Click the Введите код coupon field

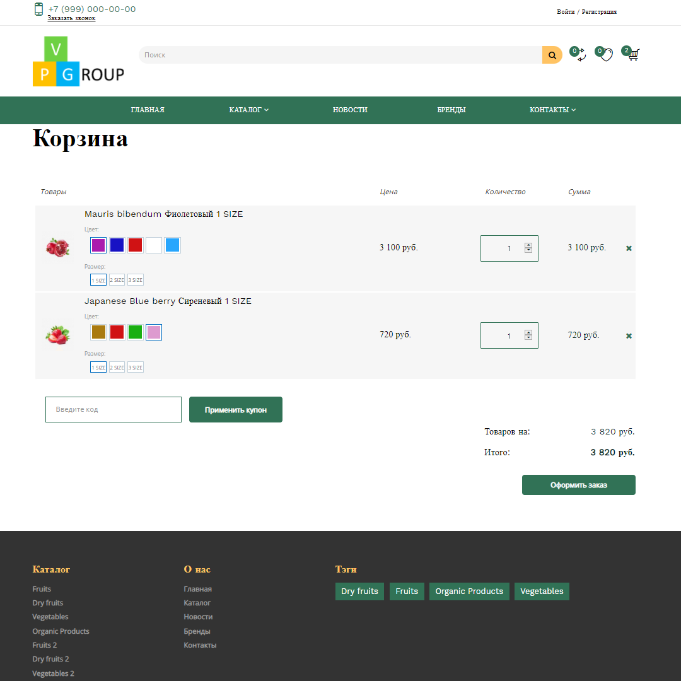(113, 409)
